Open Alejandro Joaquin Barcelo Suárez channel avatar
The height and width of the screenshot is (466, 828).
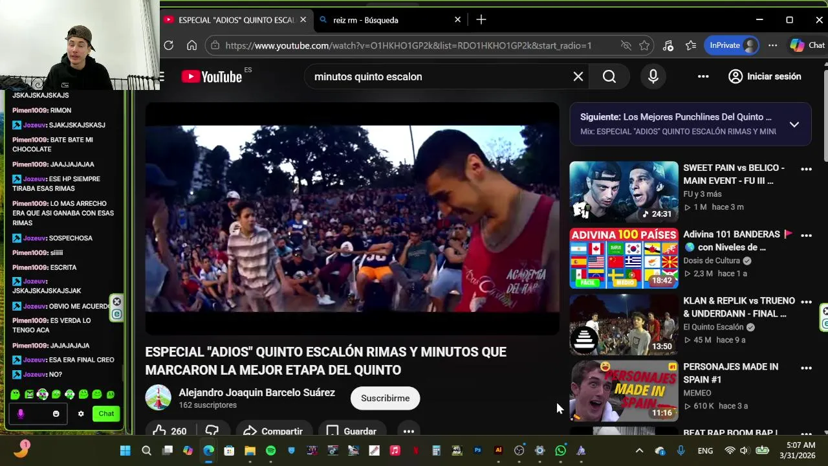(158, 398)
